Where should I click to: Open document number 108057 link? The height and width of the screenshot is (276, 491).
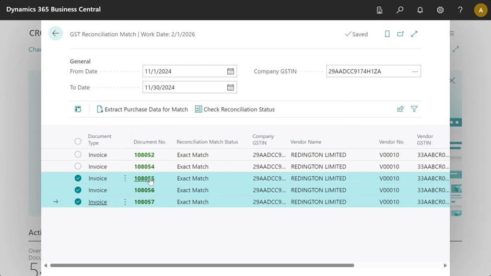point(144,202)
